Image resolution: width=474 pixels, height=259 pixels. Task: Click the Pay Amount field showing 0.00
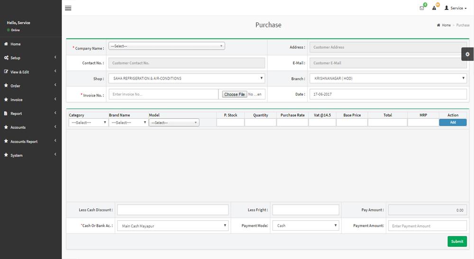tap(428, 210)
